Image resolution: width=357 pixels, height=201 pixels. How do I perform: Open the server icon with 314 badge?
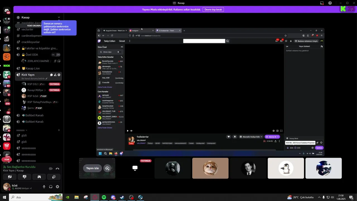pyautogui.click(x=7, y=101)
